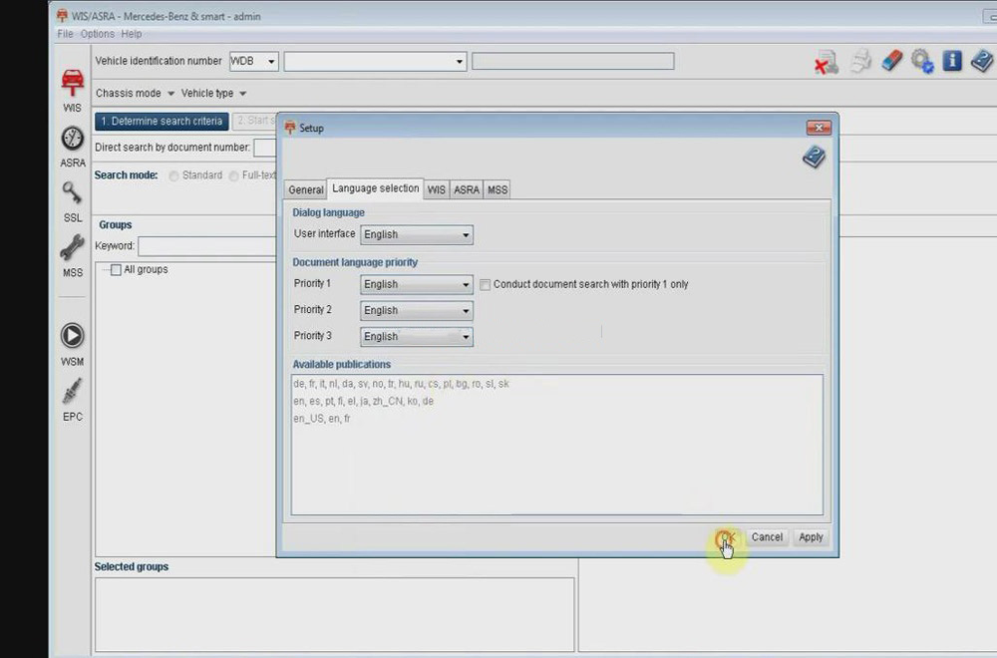Expand the Chassis mode dropdown
This screenshot has height=658, width=997.
pyautogui.click(x=135, y=94)
